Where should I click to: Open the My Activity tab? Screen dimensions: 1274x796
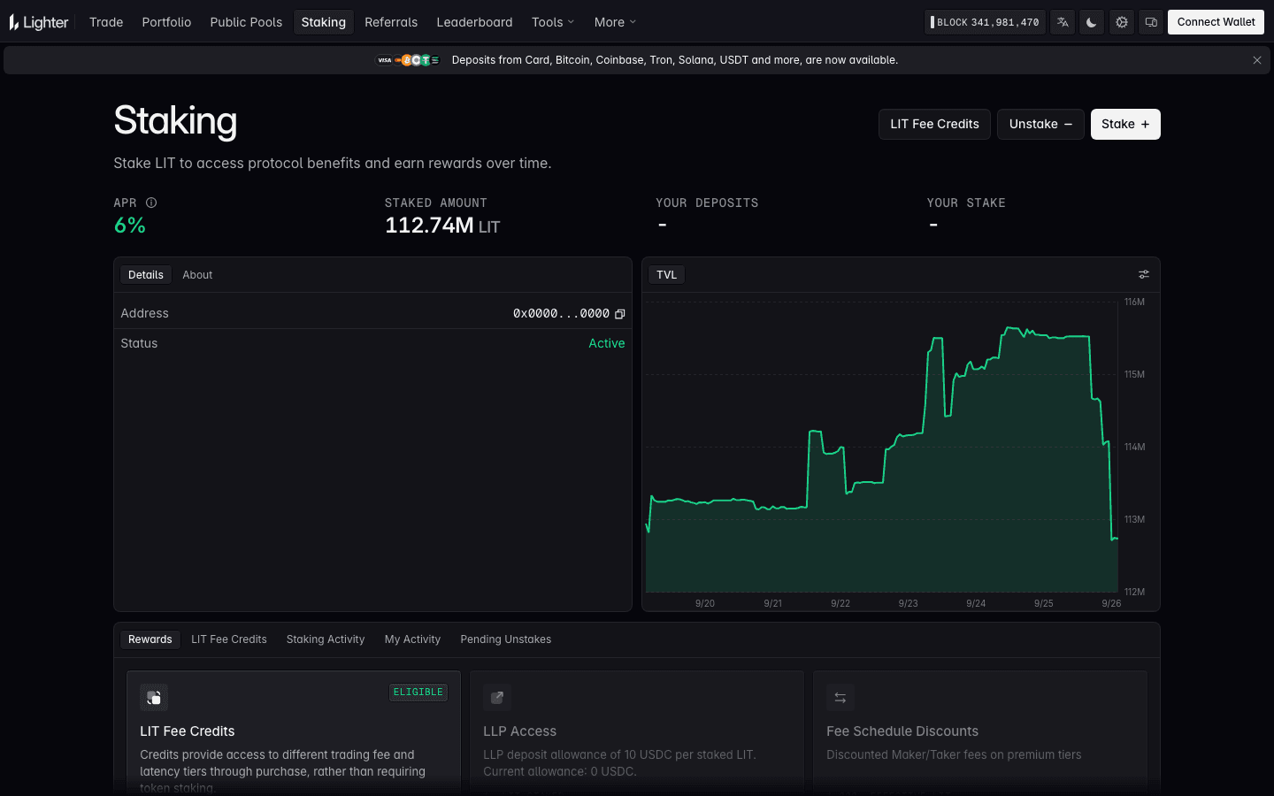click(412, 639)
